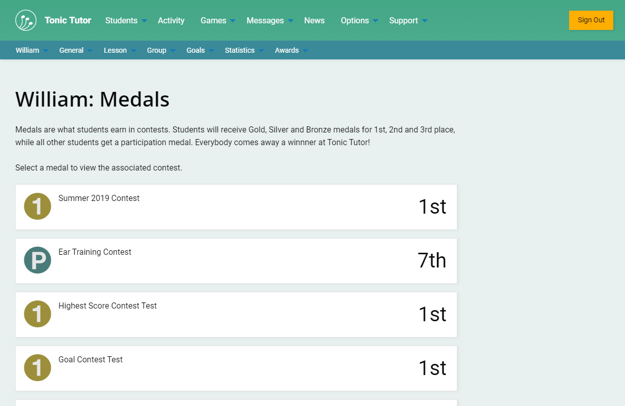Go to the News page
This screenshot has width=625, height=406.
(x=314, y=20)
